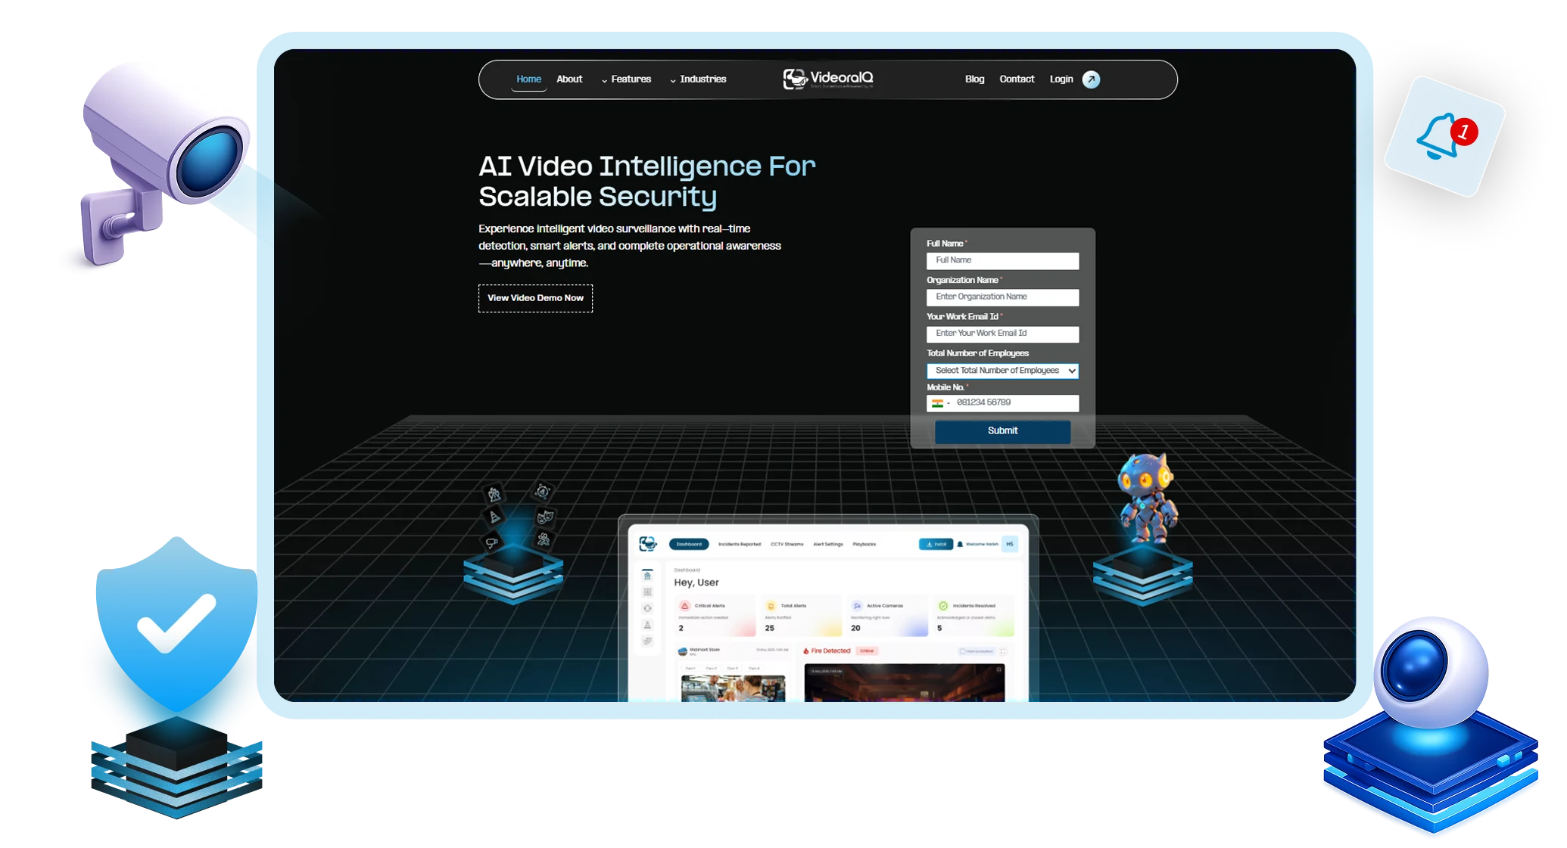The height and width of the screenshot is (848, 1567).
Task: Click the VideoraIQ logo in the navbar
Action: 829,79
